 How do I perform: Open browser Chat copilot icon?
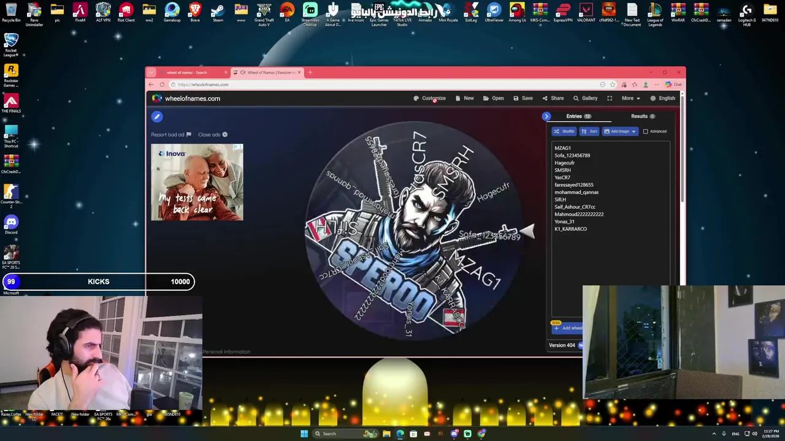[673, 85]
